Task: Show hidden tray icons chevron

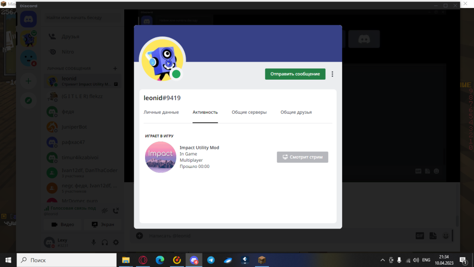Action: pyautogui.click(x=383, y=260)
